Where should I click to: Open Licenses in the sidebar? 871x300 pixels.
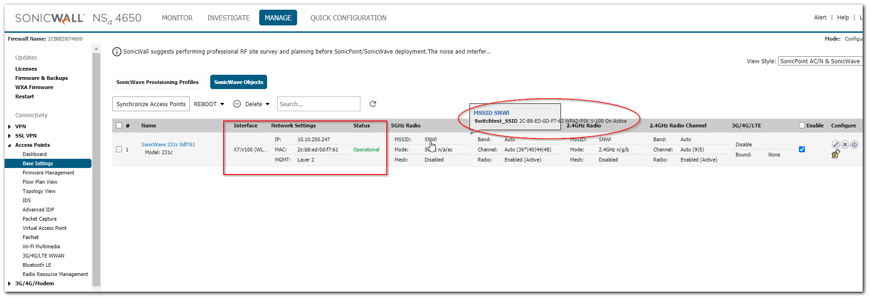pos(26,69)
